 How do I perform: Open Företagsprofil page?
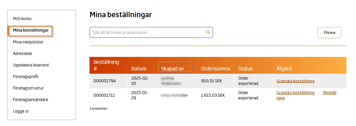(26, 77)
